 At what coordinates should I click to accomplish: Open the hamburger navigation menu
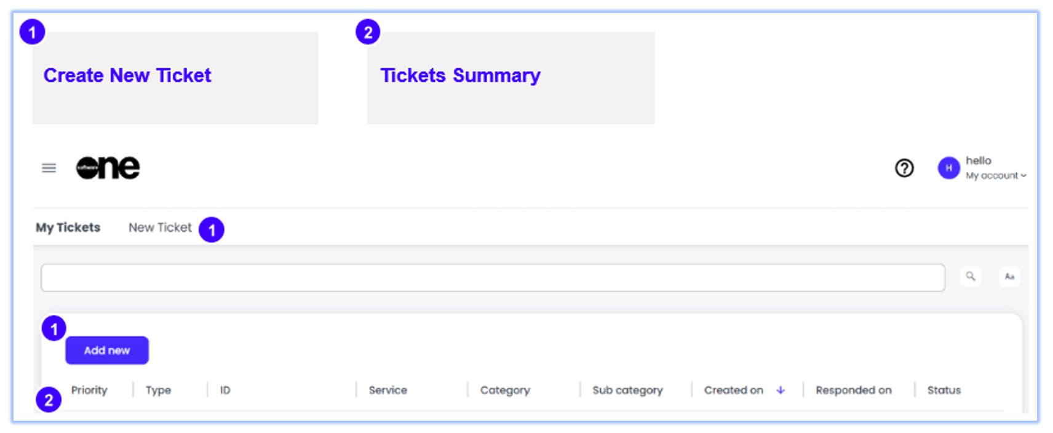(49, 168)
